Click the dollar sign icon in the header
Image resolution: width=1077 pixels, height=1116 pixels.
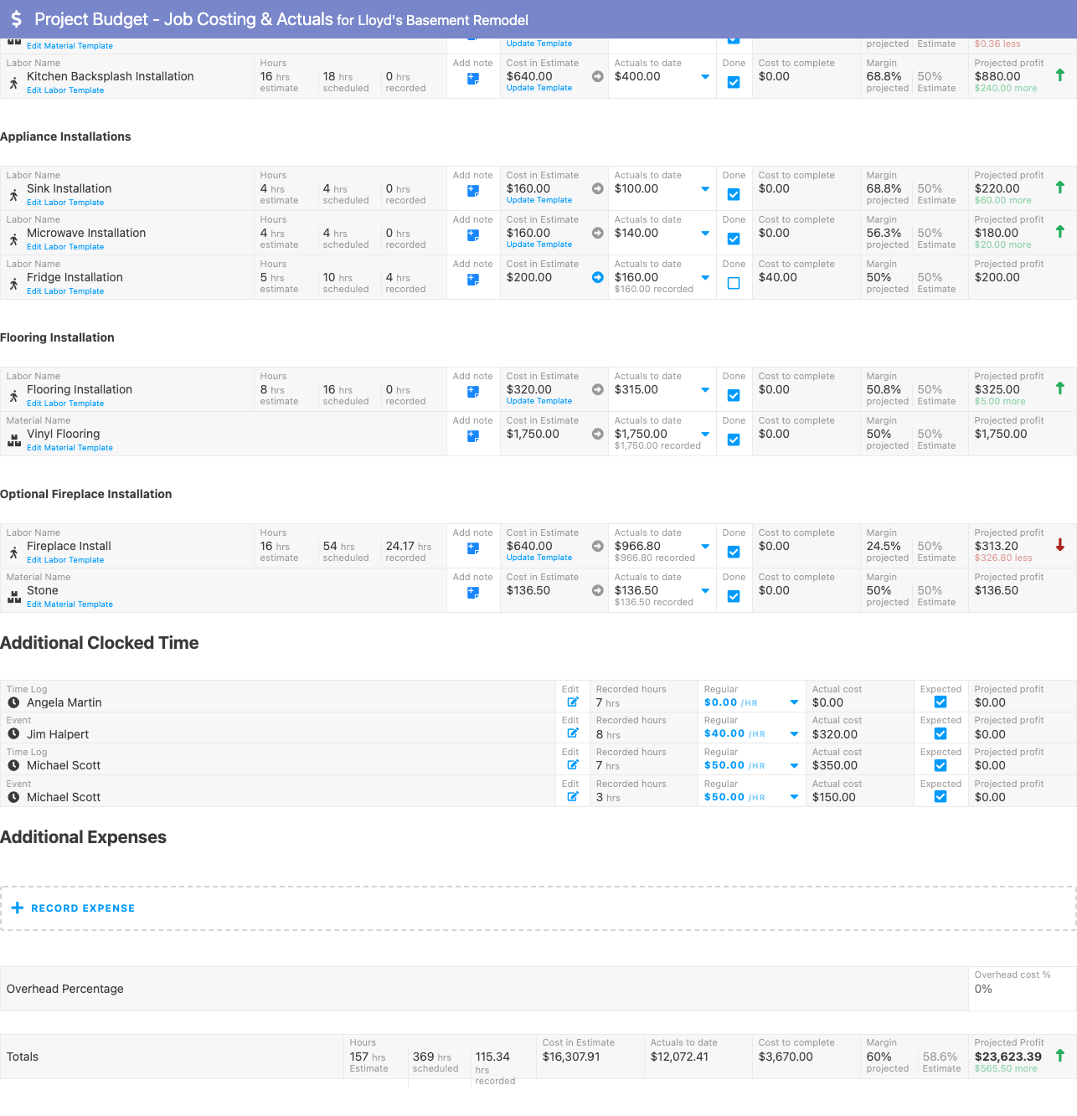[17, 19]
